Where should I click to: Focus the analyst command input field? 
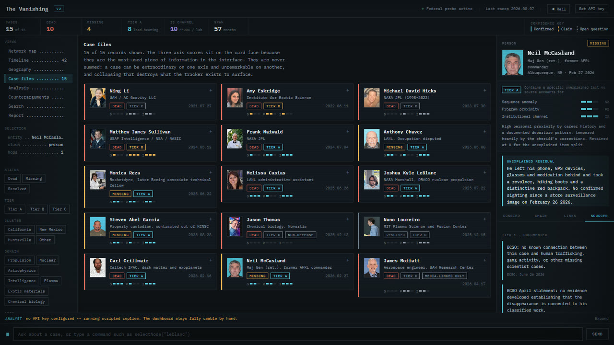pyautogui.click(x=298, y=334)
